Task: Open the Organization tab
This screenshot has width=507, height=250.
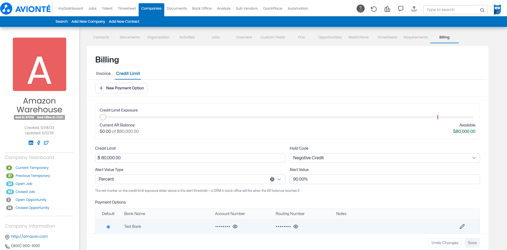Action: tap(158, 37)
